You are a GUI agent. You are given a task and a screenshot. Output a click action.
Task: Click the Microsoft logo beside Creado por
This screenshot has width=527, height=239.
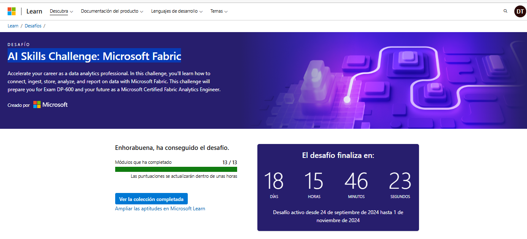[51, 105]
